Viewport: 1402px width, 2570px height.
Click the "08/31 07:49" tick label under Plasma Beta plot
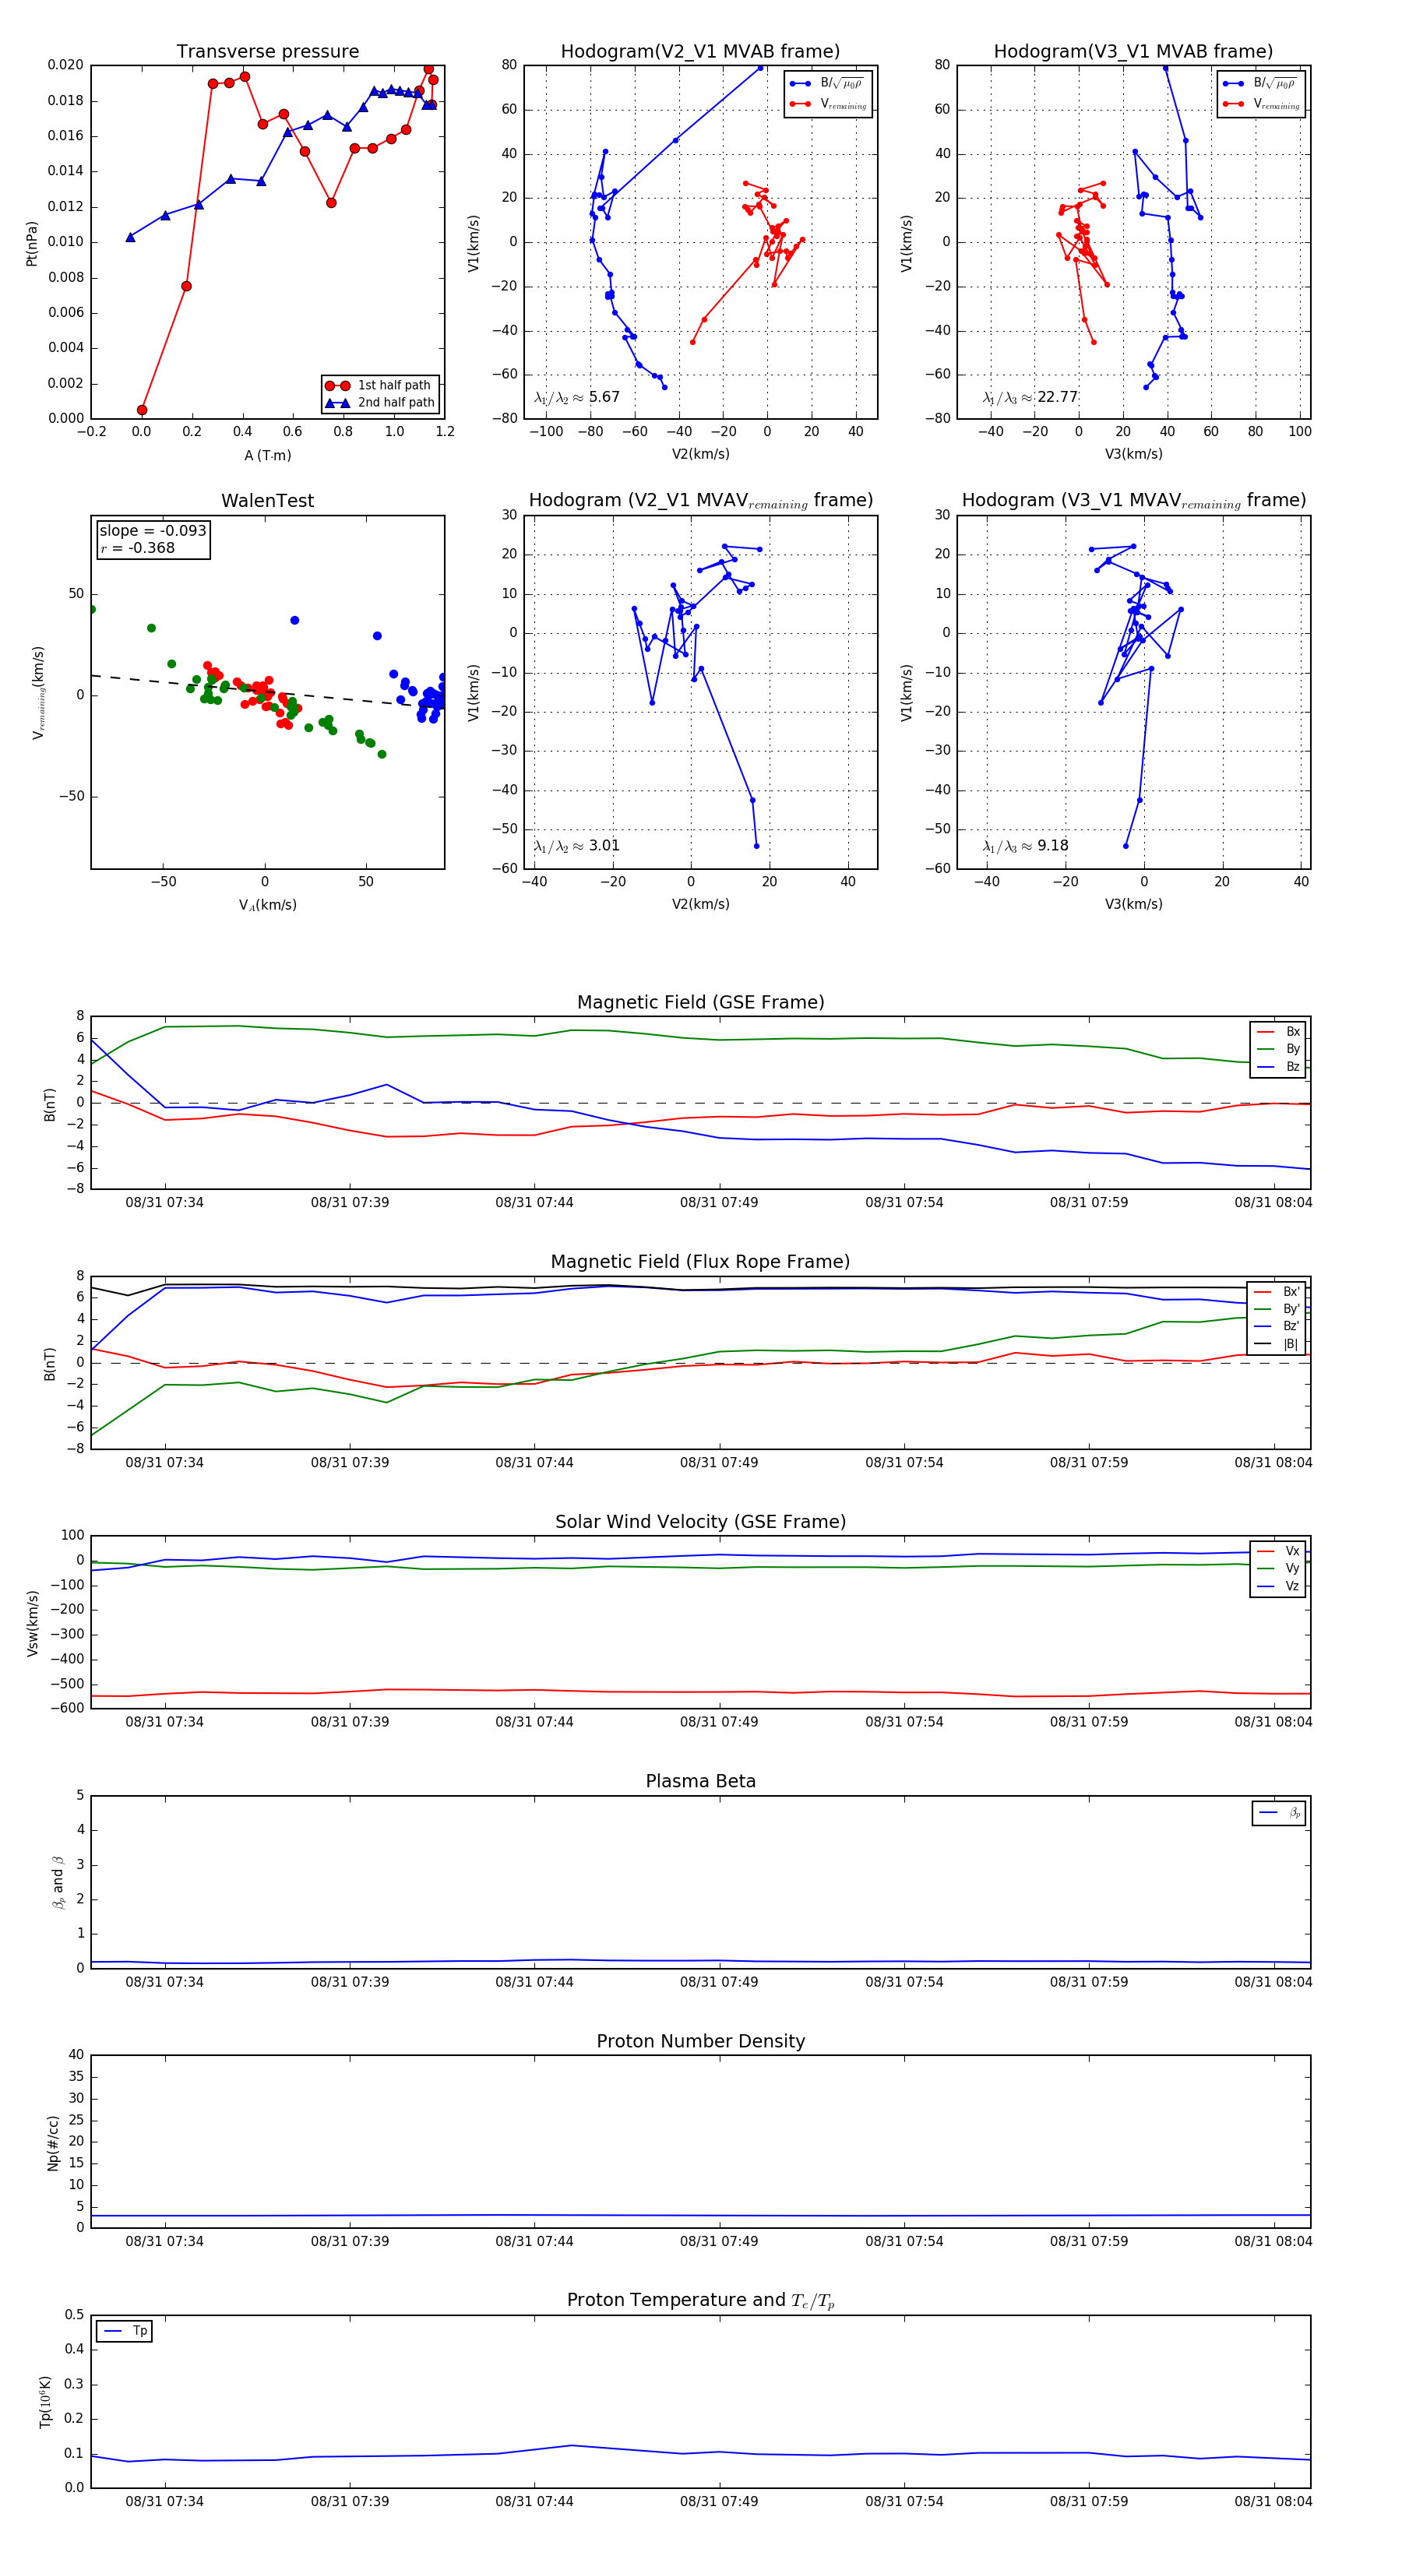[x=720, y=1981]
